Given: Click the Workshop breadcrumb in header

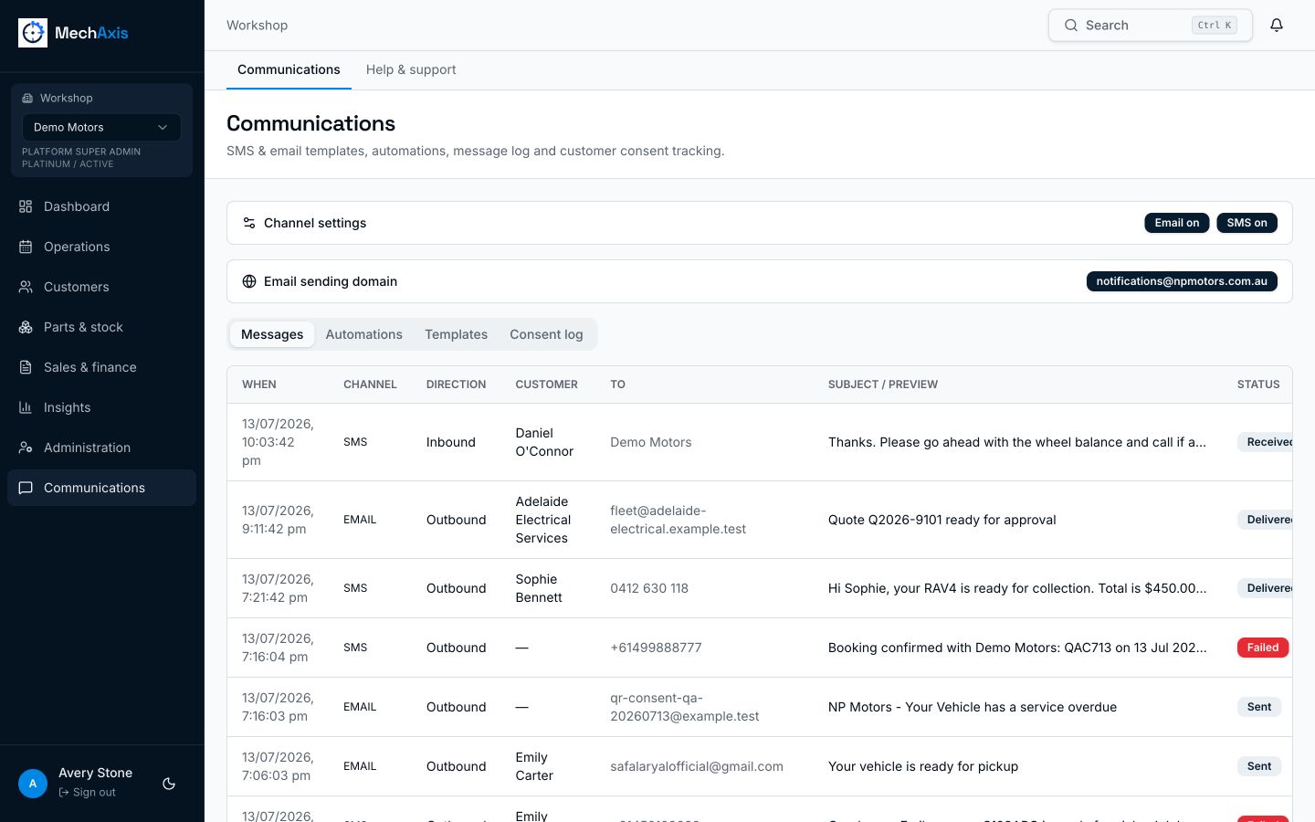Looking at the screenshot, I should [x=257, y=26].
